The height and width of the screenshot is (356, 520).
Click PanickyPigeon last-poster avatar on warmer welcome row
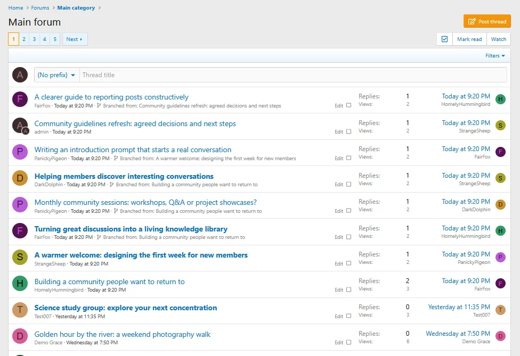point(500,257)
